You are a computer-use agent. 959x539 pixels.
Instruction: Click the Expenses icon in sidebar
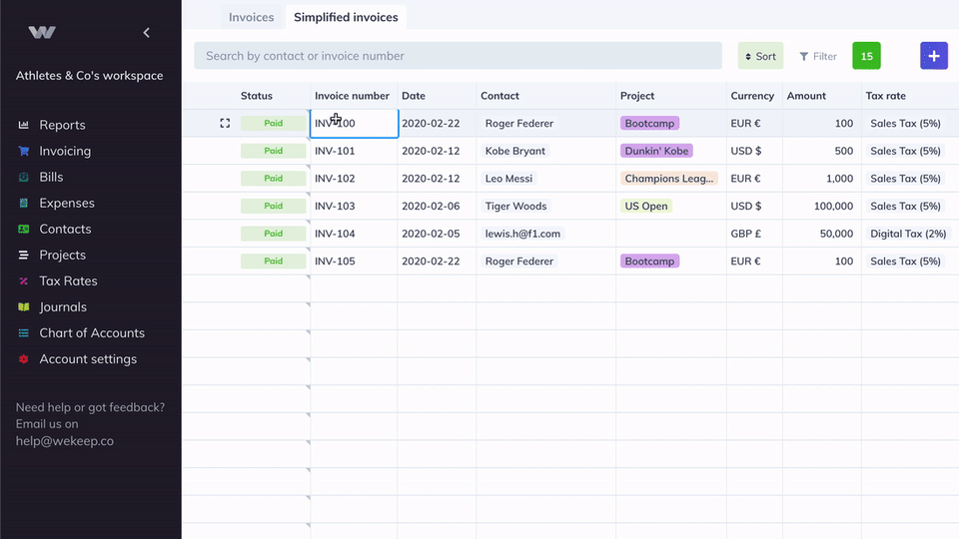[24, 203]
